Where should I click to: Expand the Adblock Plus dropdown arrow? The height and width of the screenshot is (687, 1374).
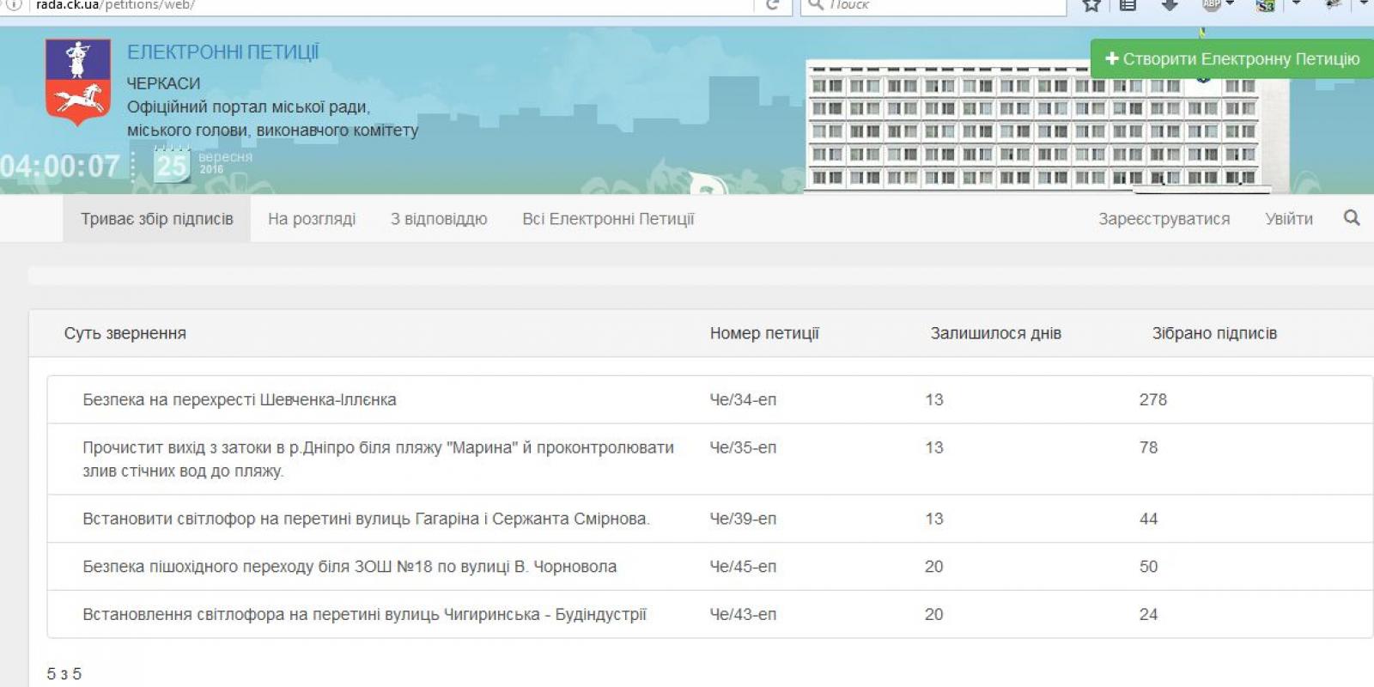pyautogui.click(x=1231, y=5)
